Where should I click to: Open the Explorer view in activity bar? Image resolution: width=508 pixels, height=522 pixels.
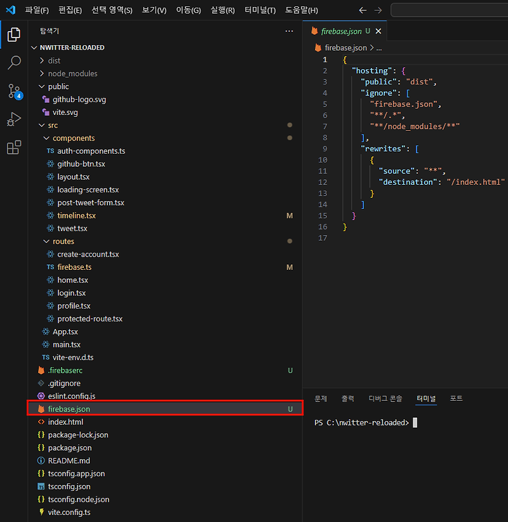click(x=13, y=35)
